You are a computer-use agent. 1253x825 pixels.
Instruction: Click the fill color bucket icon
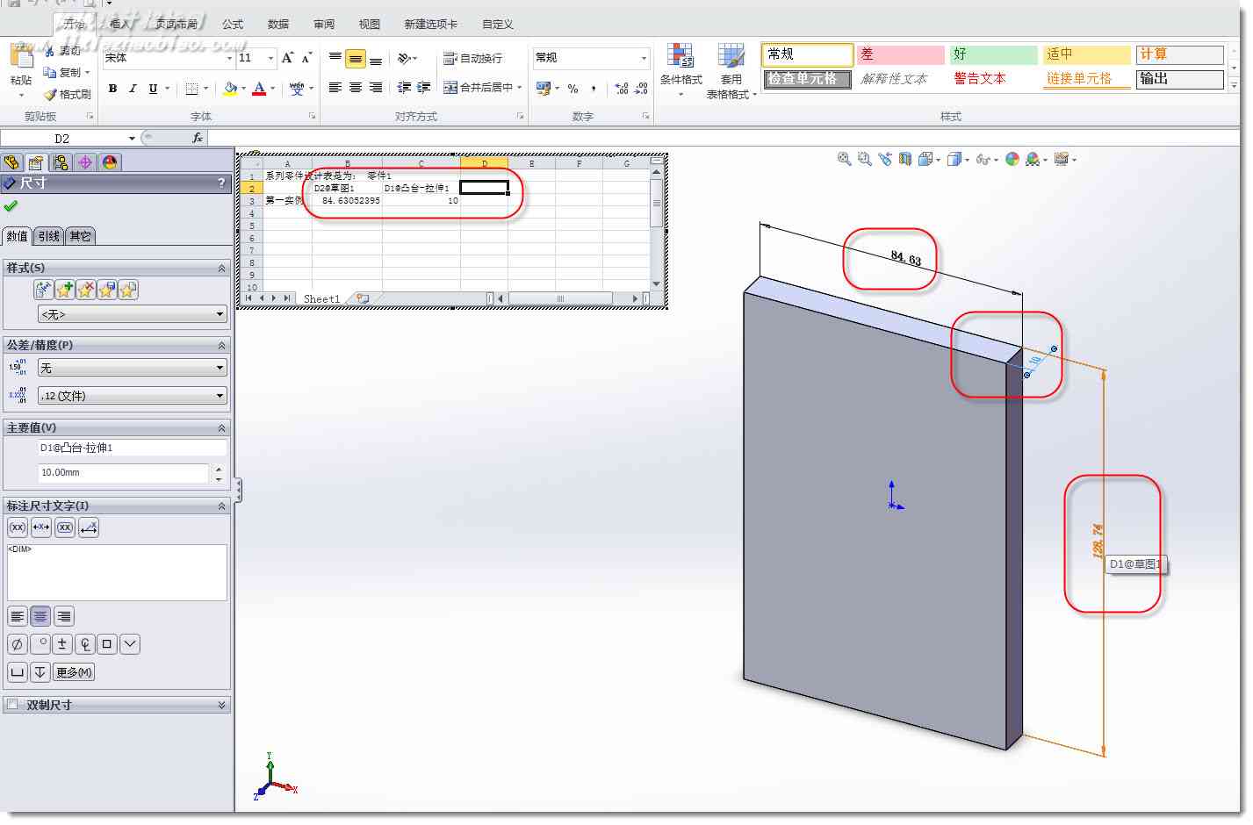click(x=230, y=88)
